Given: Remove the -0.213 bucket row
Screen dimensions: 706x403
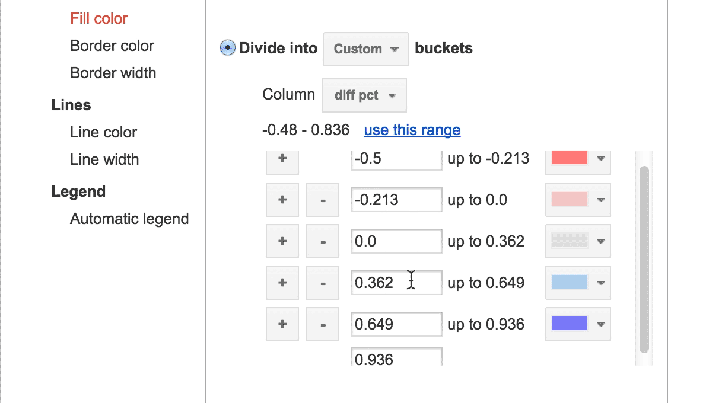Looking at the screenshot, I should (x=323, y=200).
